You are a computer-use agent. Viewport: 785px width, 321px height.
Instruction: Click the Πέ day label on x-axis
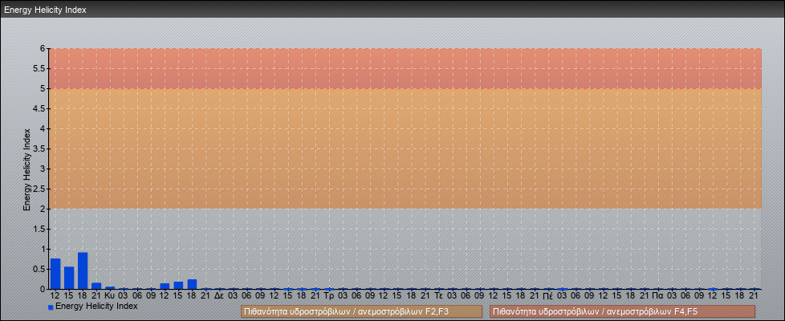point(548,296)
